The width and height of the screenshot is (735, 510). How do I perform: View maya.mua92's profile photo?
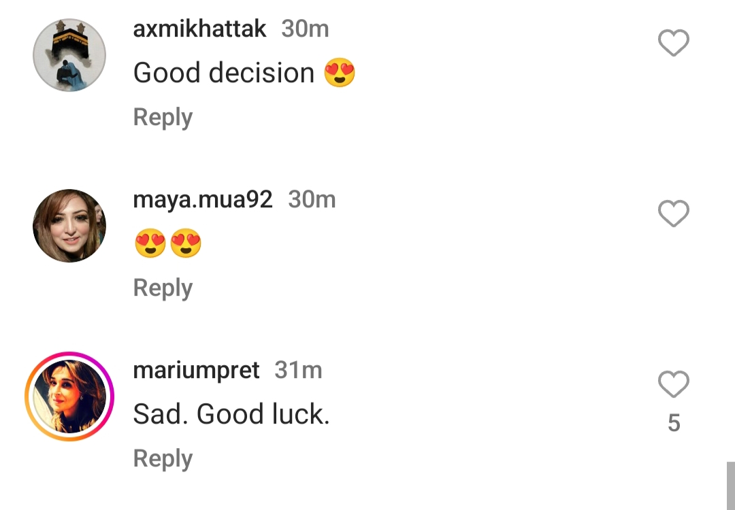point(69,226)
